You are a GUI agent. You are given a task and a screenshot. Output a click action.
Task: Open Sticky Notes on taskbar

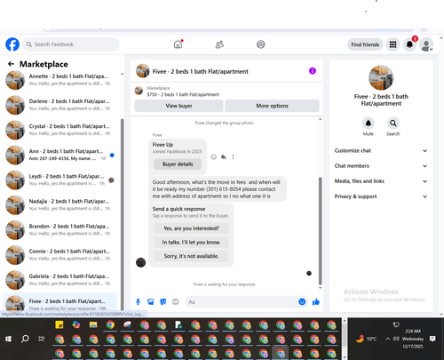pos(59,325)
